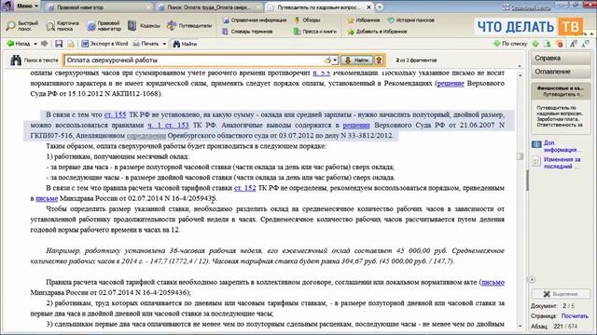The image size is (597, 335).
Task: Switch to the Поиск: Оплата труда tab
Action: point(209,7)
